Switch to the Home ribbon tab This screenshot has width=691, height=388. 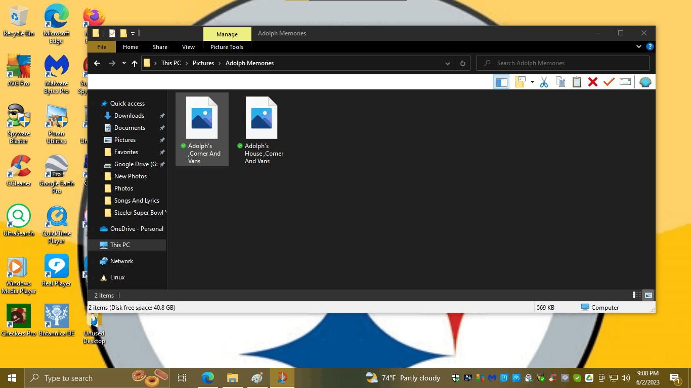click(131, 47)
